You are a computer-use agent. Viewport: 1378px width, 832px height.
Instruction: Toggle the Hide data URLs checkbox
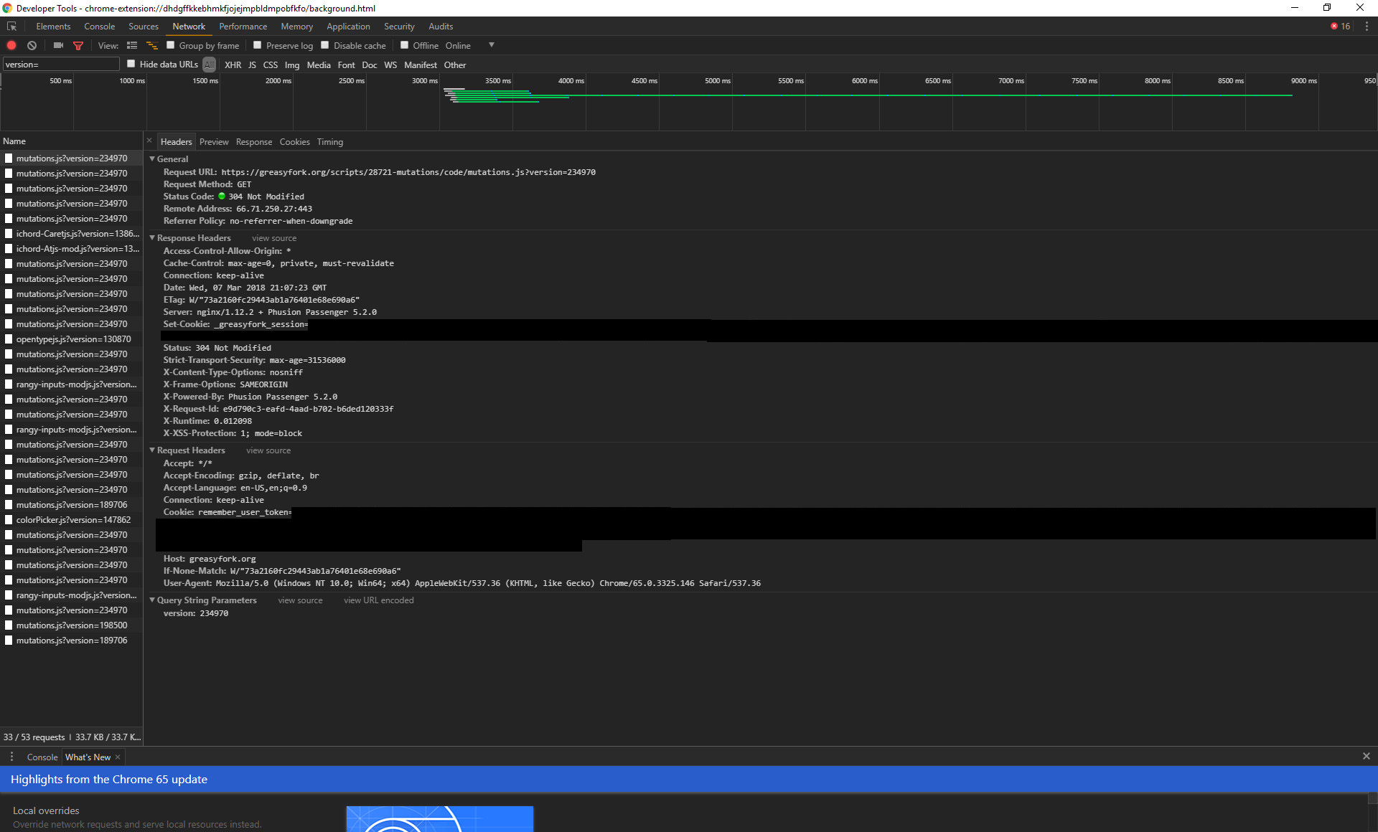(131, 63)
